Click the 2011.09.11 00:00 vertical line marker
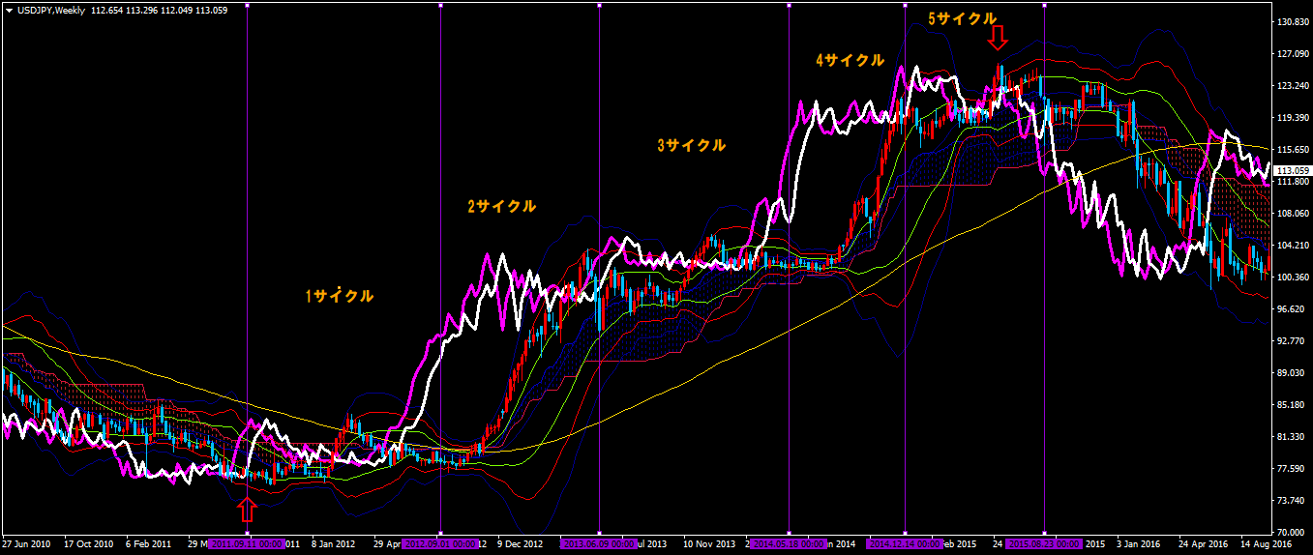This screenshot has width=1313, height=555. 247,544
